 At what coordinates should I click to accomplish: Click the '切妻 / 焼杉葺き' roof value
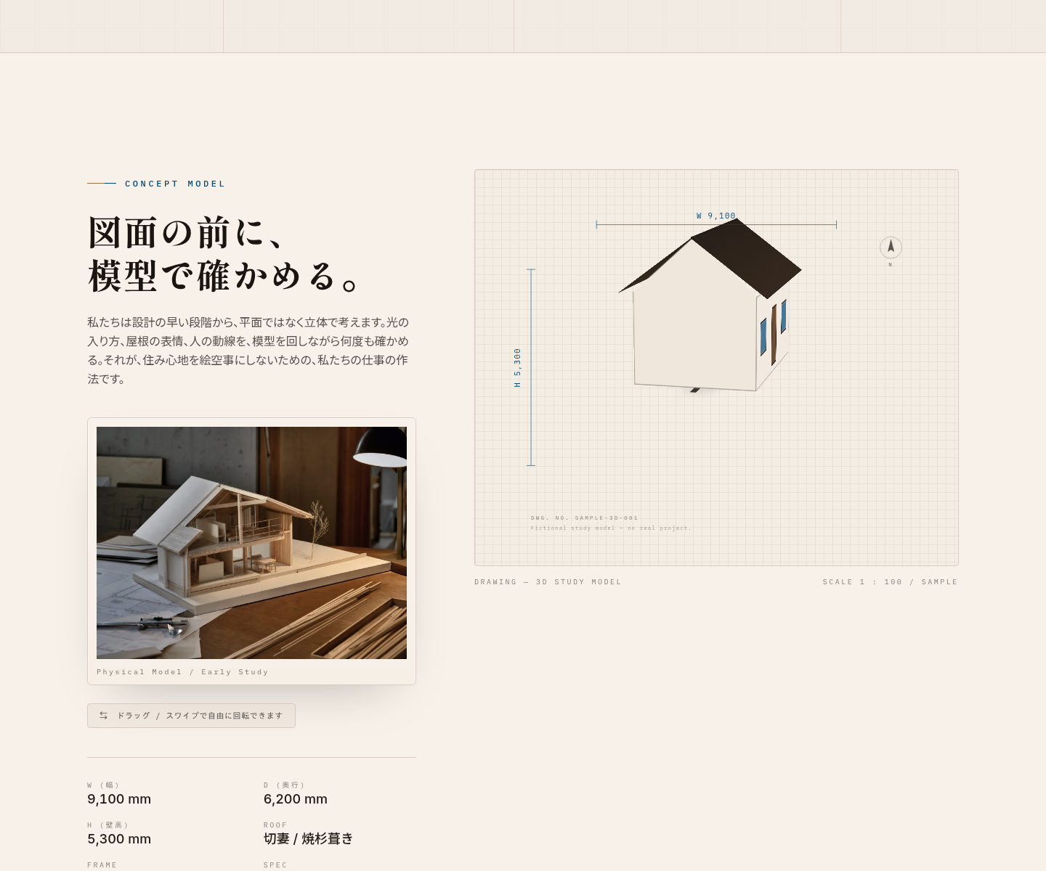point(308,839)
